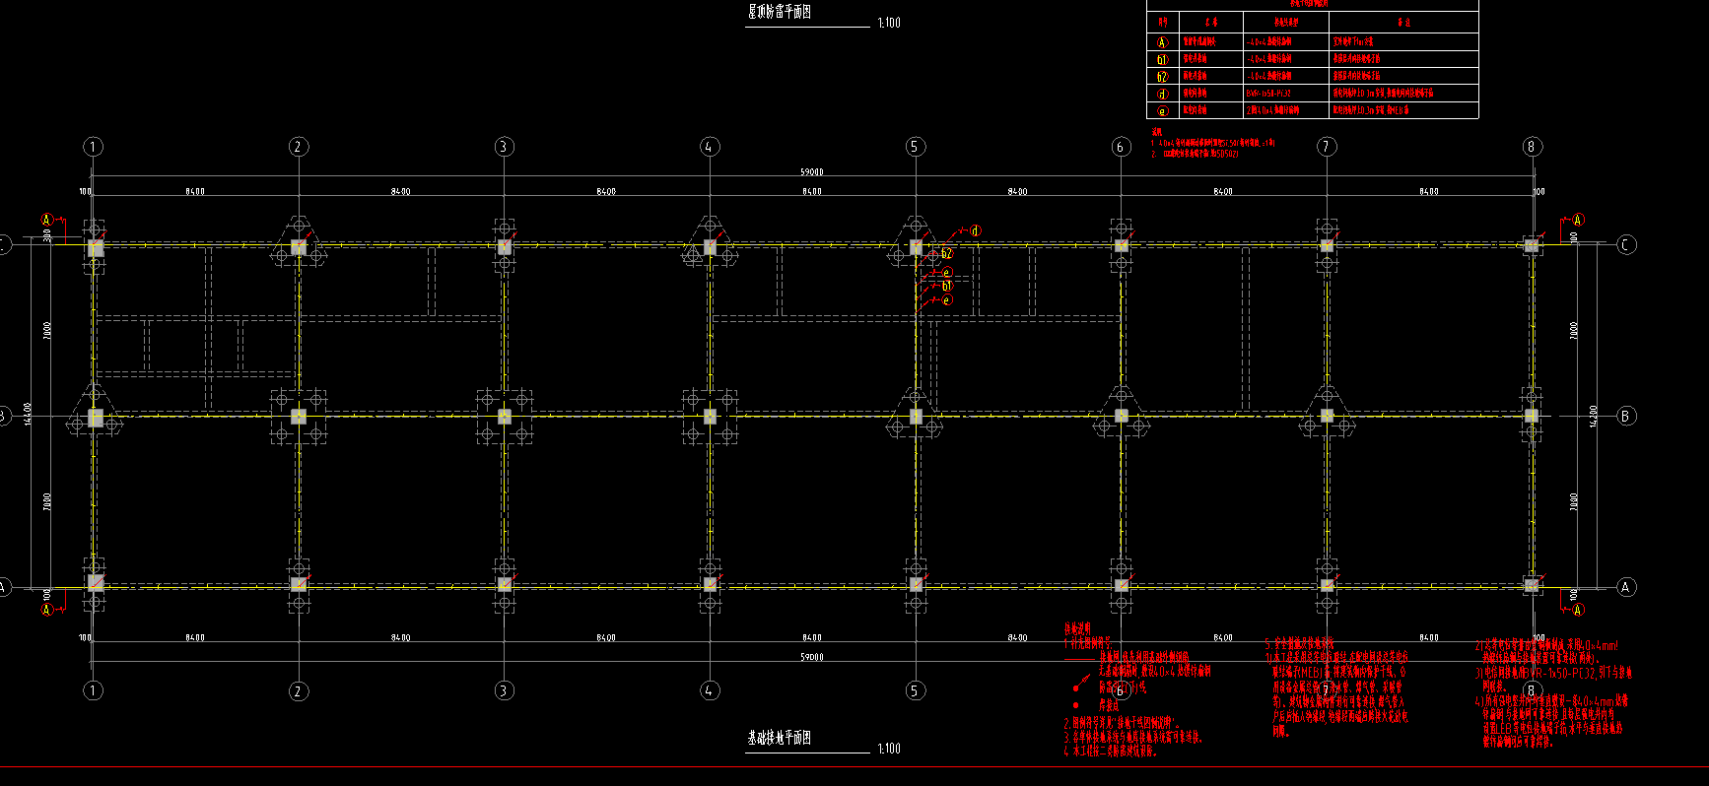Pick grid bubble 4 below the plan
This screenshot has height=786, width=1709.
point(710,690)
